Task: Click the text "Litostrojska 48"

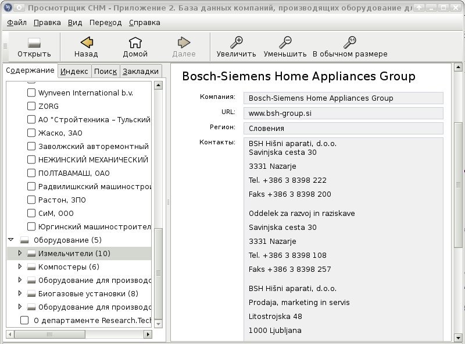Action: click(x=275, y=317)
